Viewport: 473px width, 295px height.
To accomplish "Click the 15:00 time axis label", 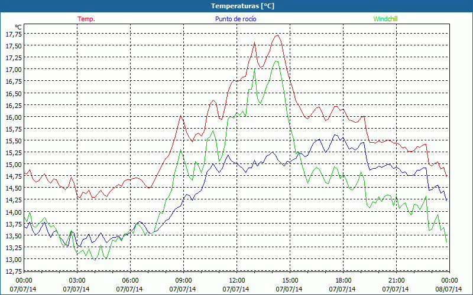I will pos(290,281).
